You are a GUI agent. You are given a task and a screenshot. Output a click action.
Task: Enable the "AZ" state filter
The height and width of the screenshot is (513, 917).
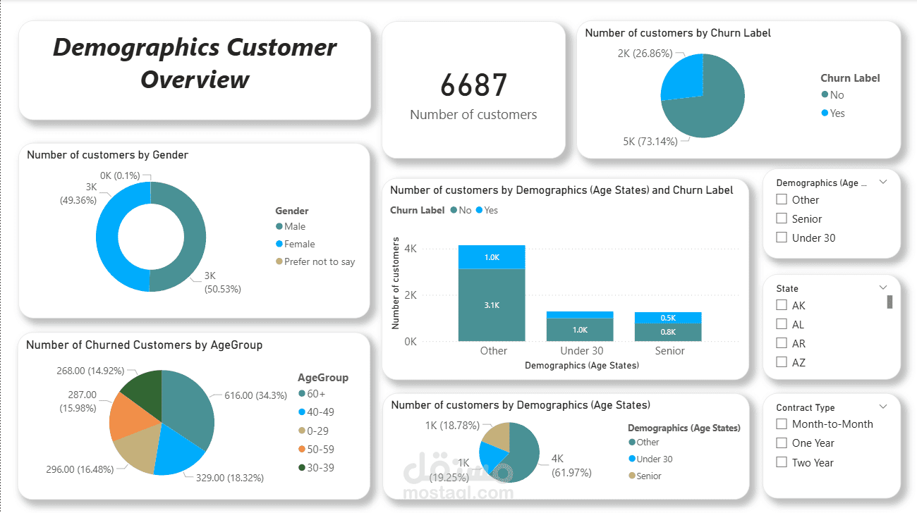782,361
